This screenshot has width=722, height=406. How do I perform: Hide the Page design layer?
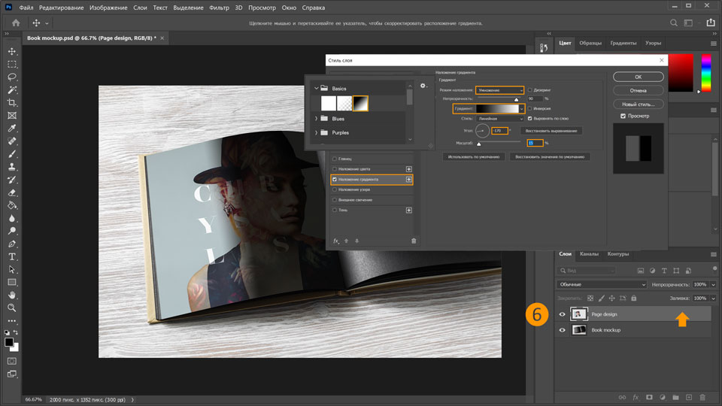click(x=562, y=314)
